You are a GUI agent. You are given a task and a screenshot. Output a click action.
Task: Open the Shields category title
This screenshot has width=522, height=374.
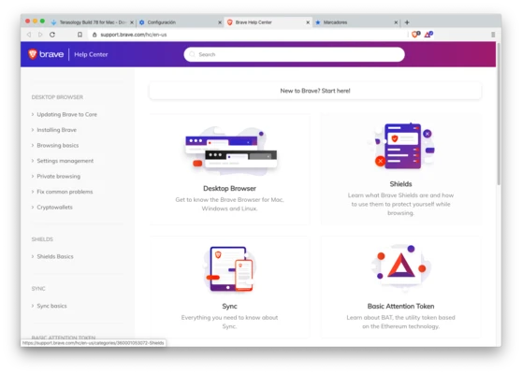[x=400, y=184]
